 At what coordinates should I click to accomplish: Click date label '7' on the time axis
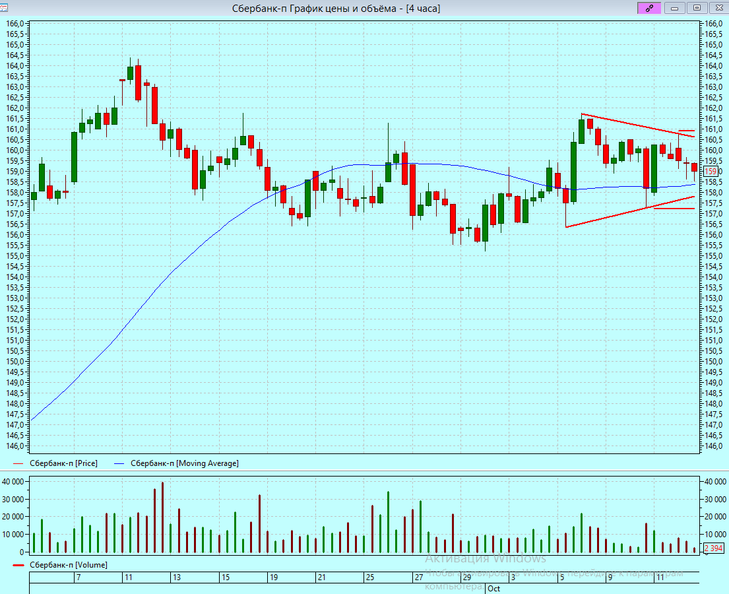[79, 577]
